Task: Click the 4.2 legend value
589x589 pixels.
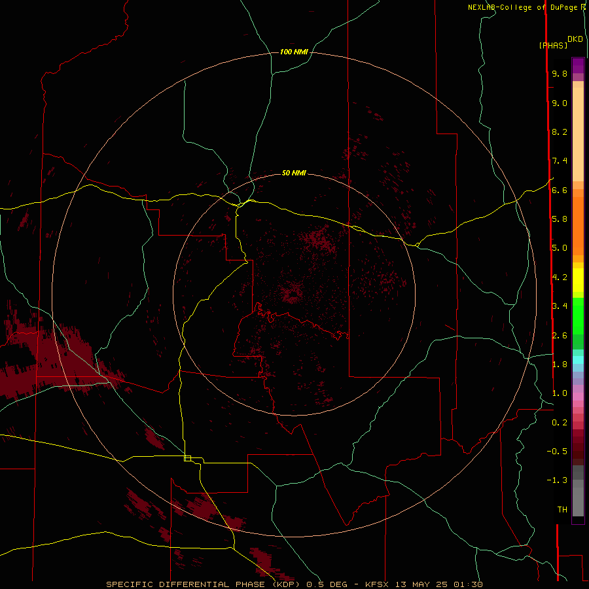Action: click(x=560, y=277)
